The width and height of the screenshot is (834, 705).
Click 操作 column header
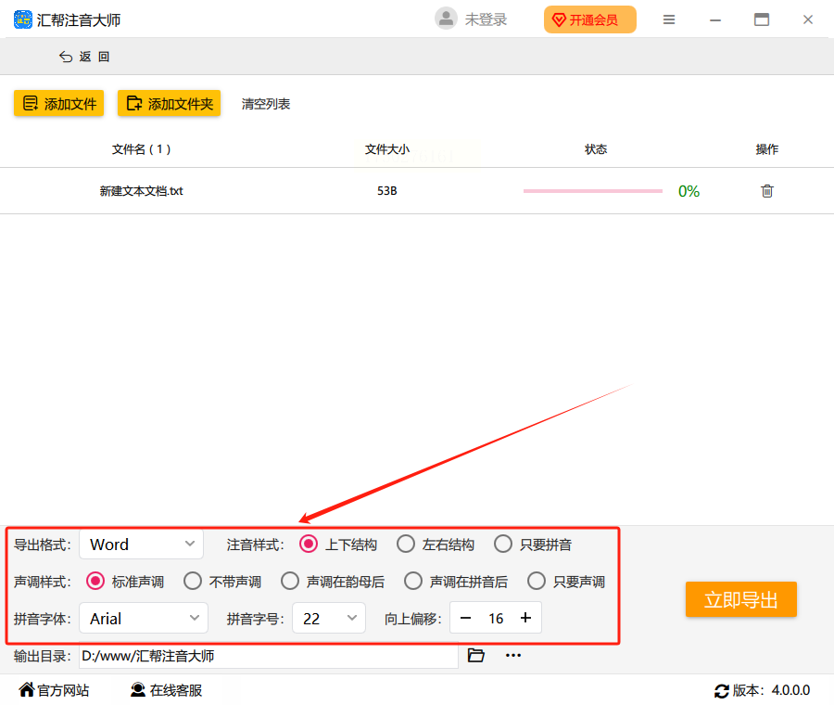767,149
